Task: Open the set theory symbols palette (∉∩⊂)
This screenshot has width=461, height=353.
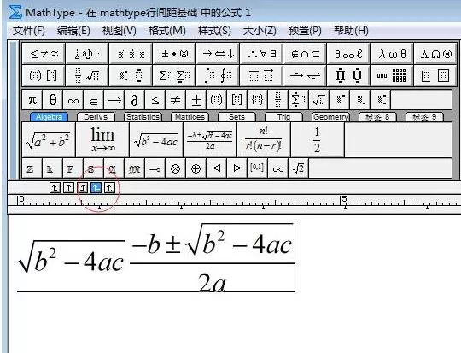Action: (x=305, y=54)
